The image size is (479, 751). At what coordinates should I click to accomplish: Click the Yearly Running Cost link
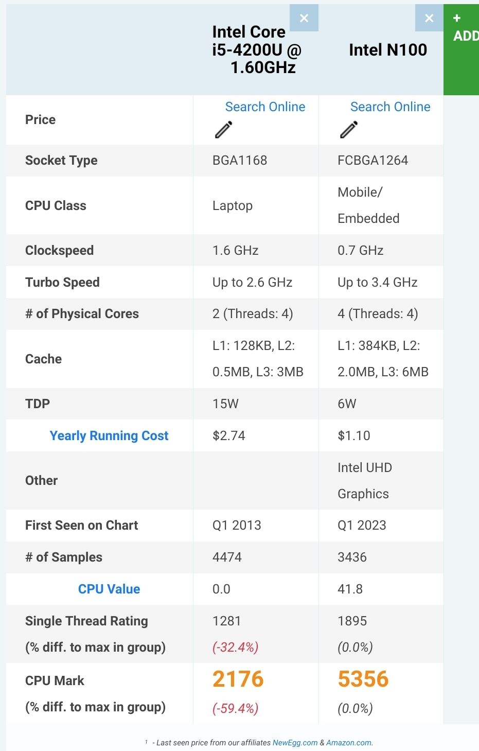coord(109,435)
